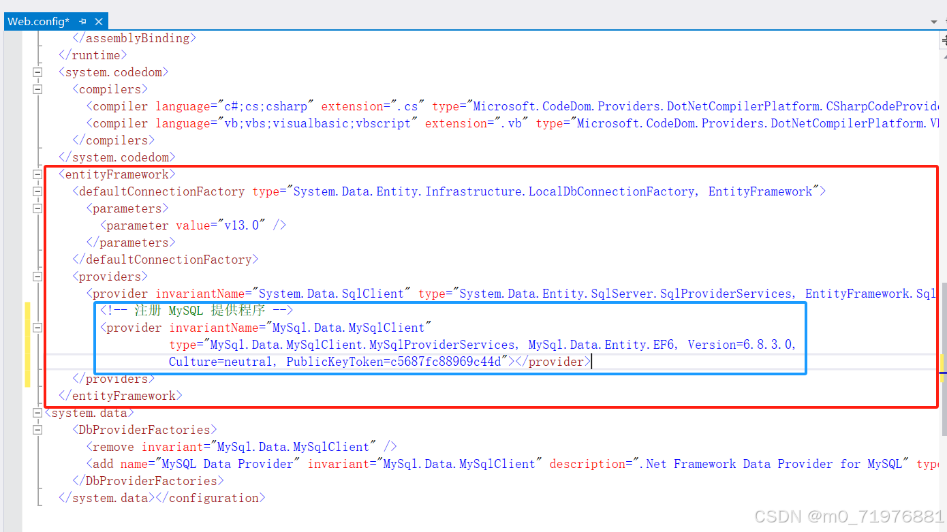Image resolution: width=947 pixels, height=532 pixels.
Task: Collapse the DbProviderFactories element
Action: (x=37, y=429)
